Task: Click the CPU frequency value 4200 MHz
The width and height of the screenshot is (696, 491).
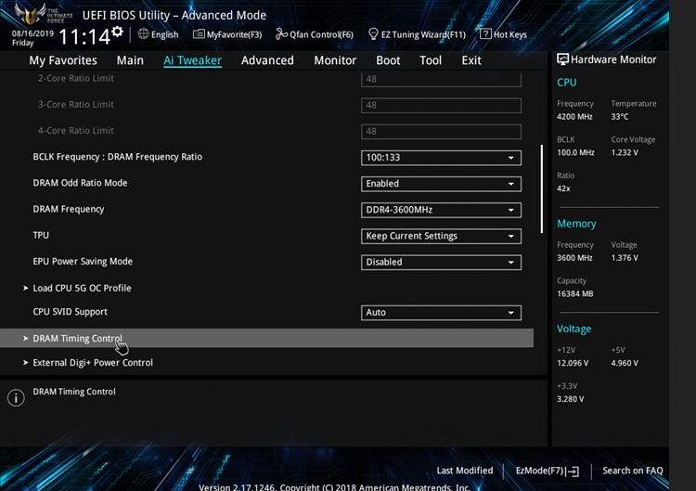Action: [x=574, y=117]
